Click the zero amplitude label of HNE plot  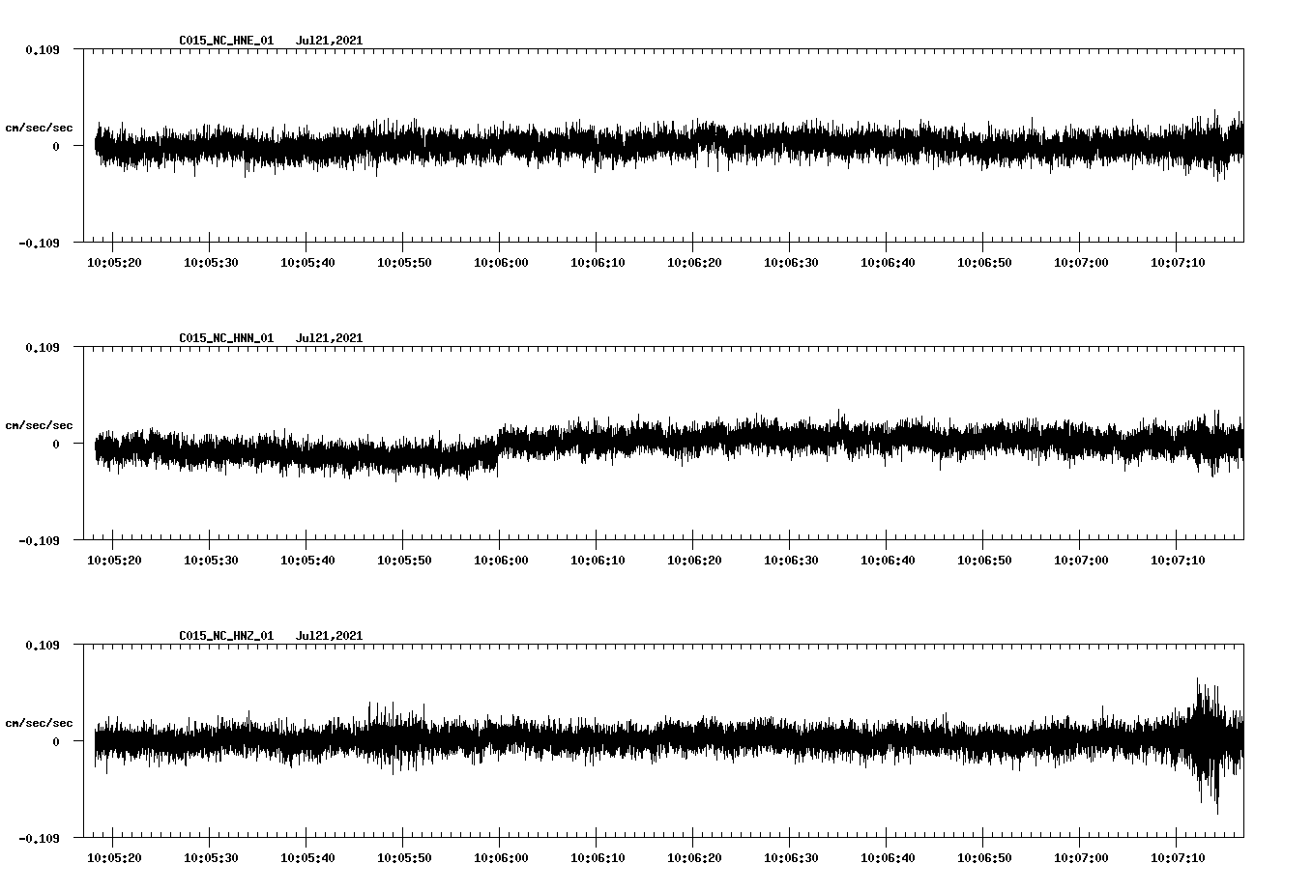[56, 146]
